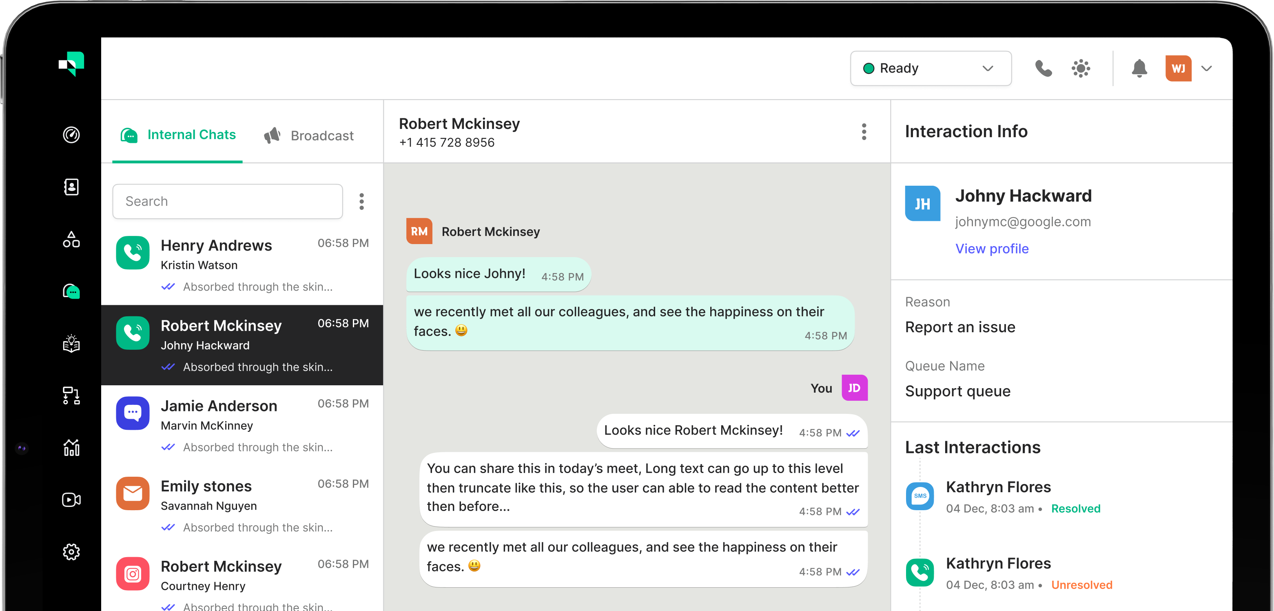Screen dimensions: 1274x611
Task: Open the settings gear icon in sidebar
Action: (71, 552)
